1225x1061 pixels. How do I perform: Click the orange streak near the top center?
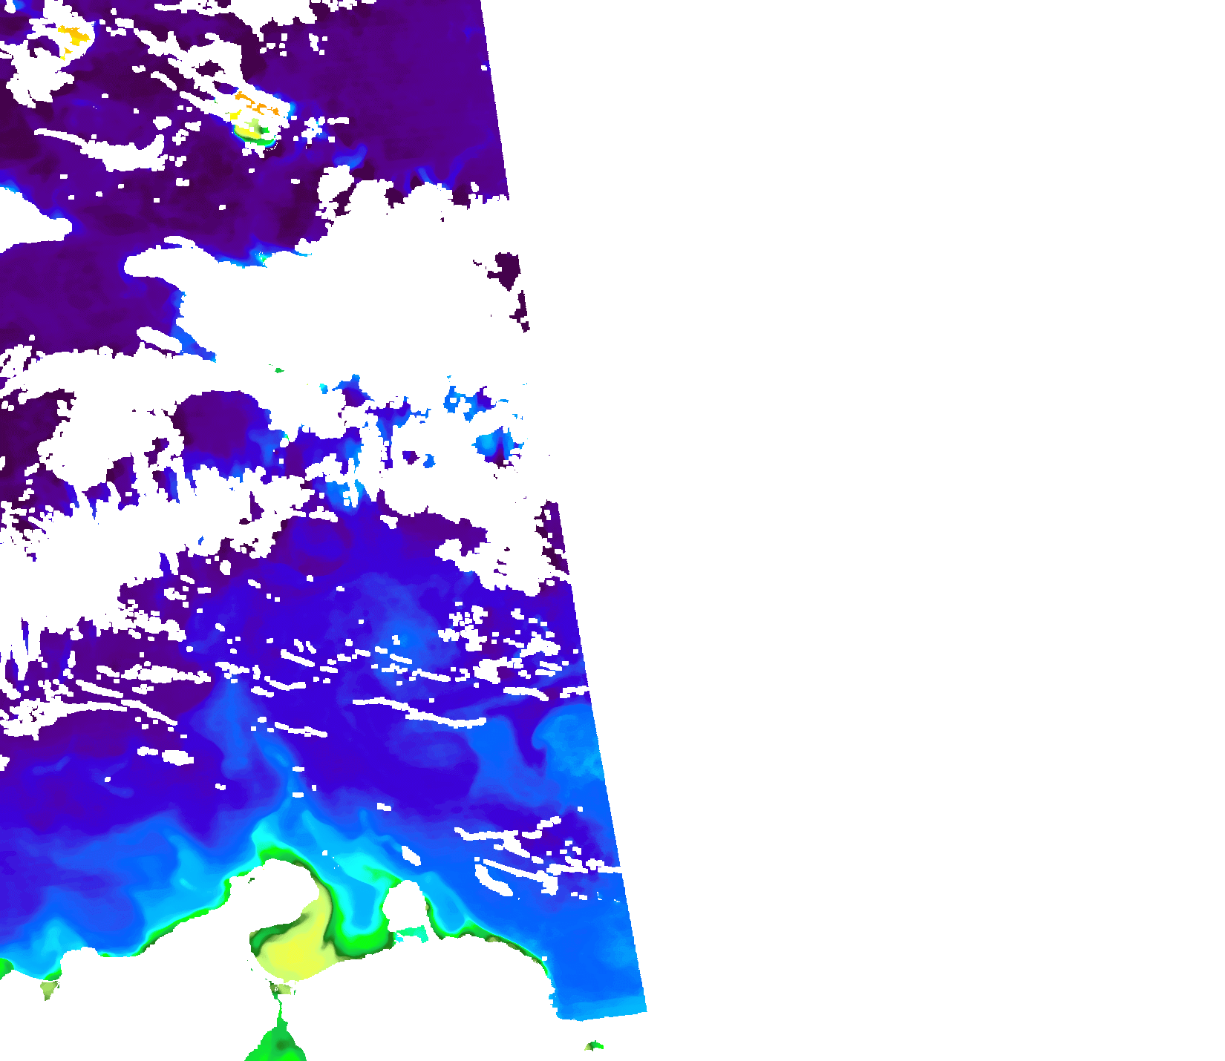click(256, 104)
